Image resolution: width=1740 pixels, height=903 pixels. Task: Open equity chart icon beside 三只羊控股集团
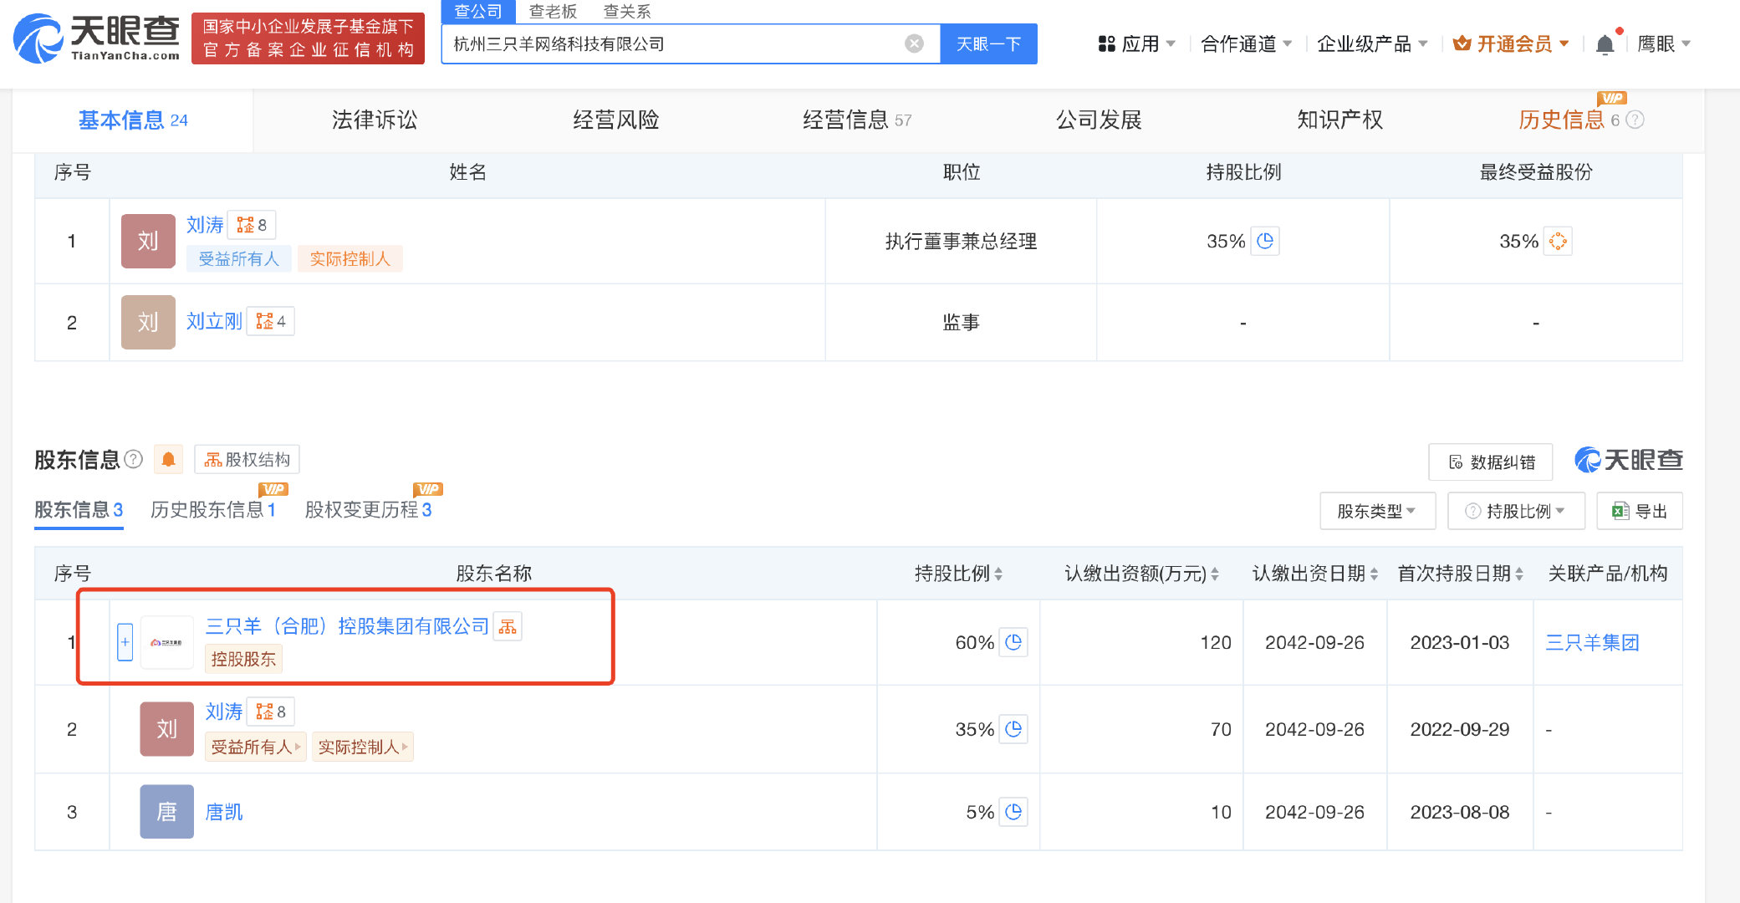click(508, 626)
